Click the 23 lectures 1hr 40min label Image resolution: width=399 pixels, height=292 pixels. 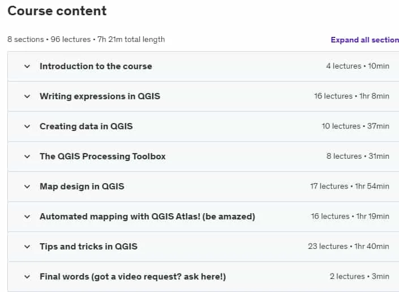[349, 246]
